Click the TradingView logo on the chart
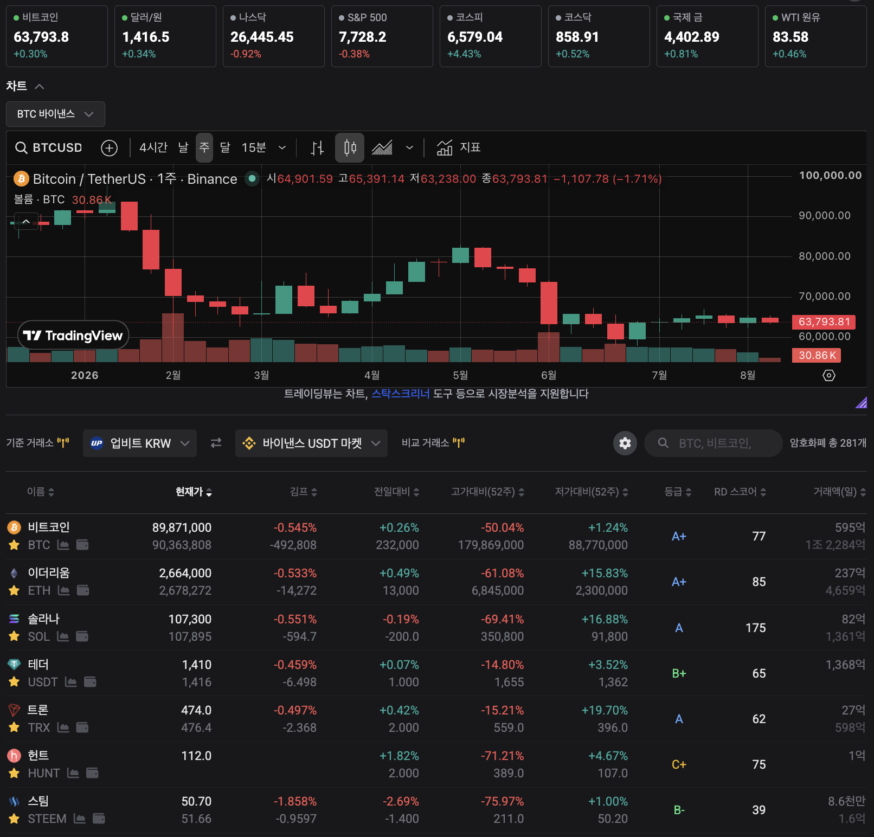This screenshot has width=874, height=837. coord(74,336)
